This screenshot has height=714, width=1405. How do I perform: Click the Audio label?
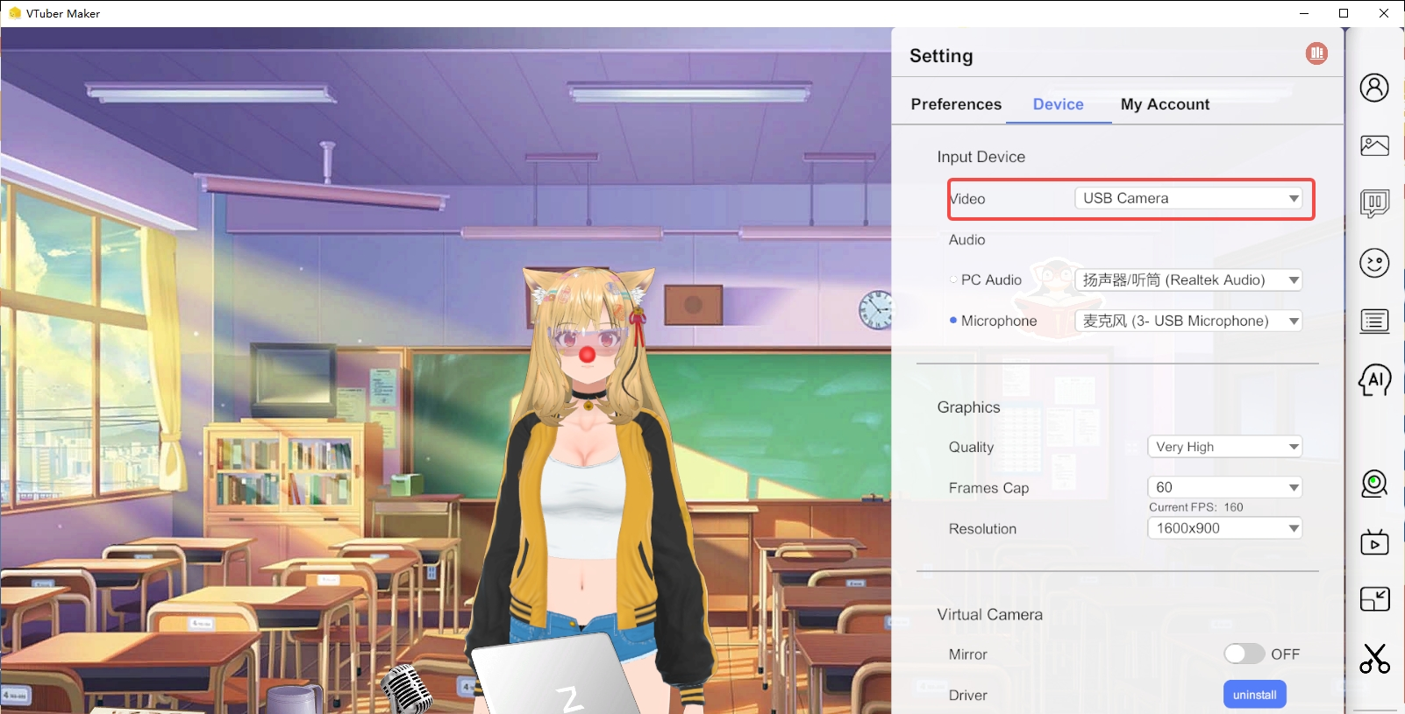967,240
